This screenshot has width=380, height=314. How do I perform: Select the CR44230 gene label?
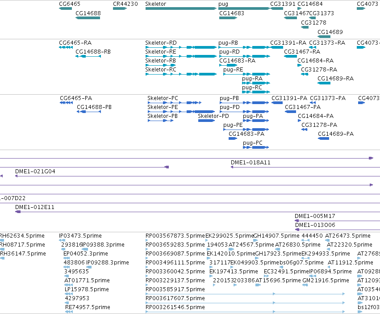[x=125, y=4]
